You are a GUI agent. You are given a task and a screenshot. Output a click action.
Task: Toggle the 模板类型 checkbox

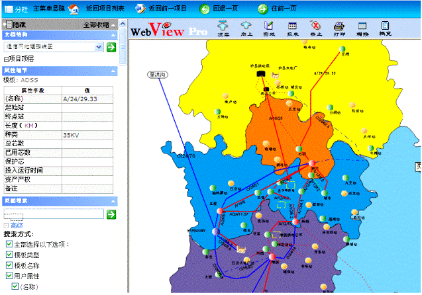pyautogui.click(x=7, y=255)
